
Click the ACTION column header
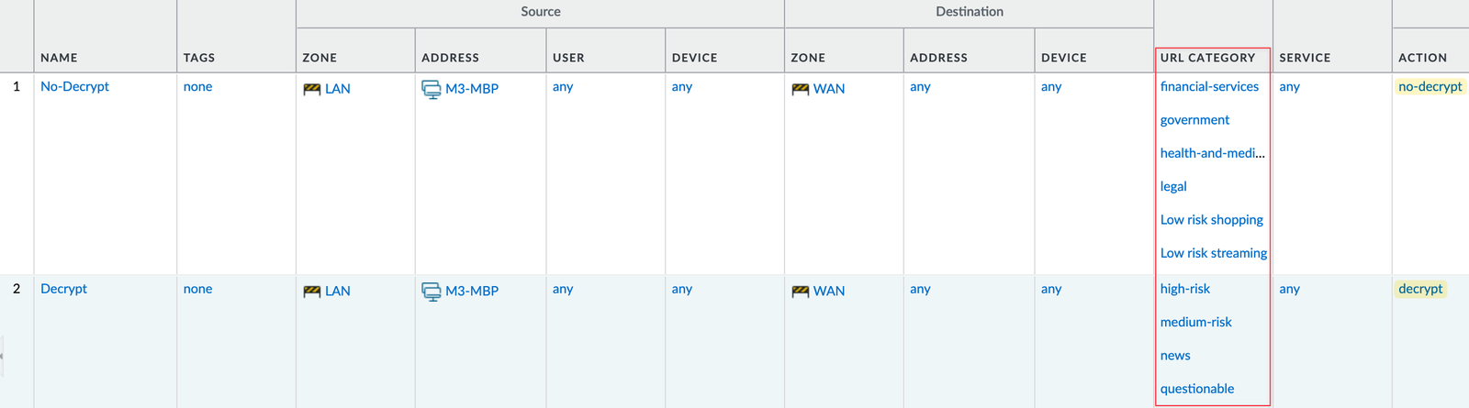pyautogui.click(x=1422, y=58)
